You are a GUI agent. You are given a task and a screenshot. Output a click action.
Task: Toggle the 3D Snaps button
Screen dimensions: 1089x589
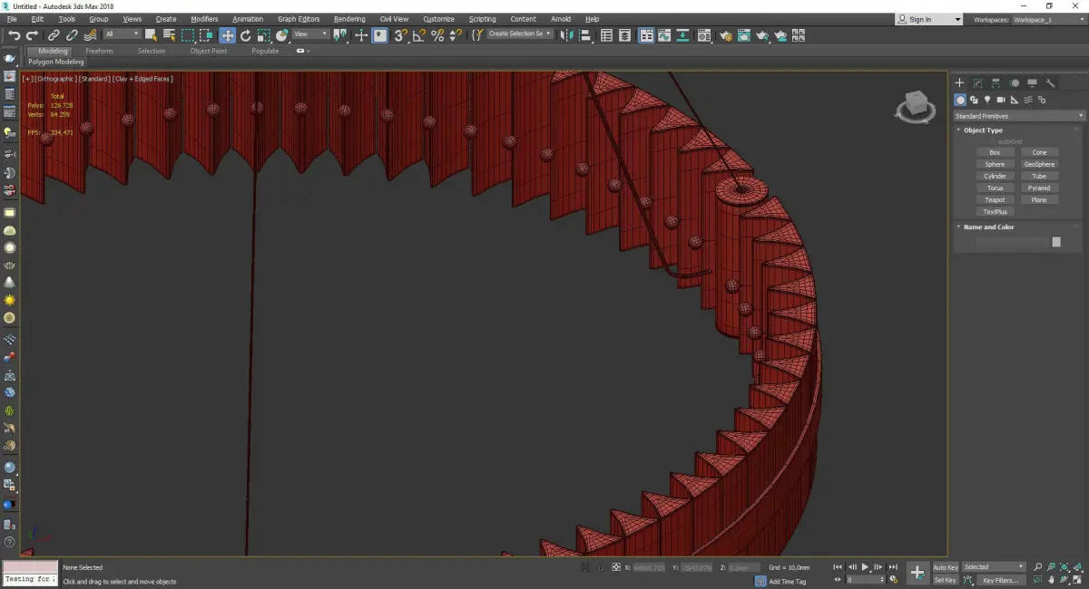point(400,35)
